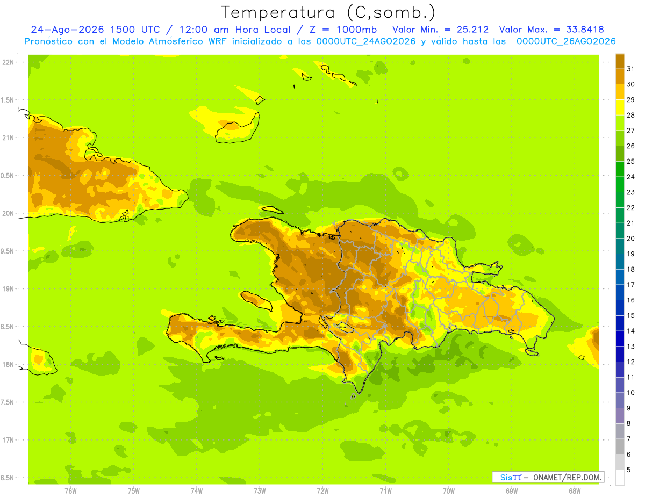Screen dimensions: 645x498
Task: Pick the purple swatch between 8 and 9
Action: point(620,416)
